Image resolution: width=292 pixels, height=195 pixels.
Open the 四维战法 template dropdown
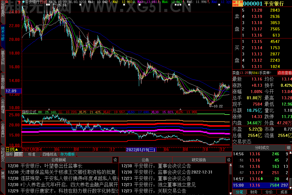[49, 154]
